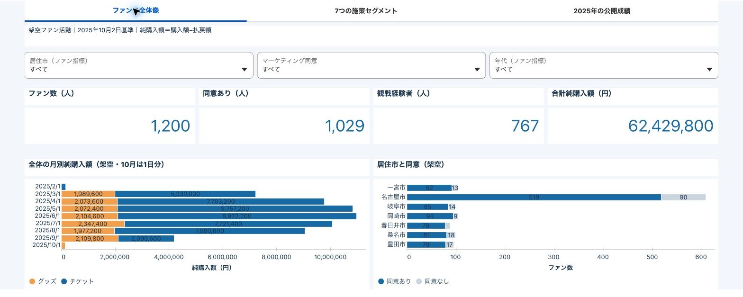Click the 観戦経験者（人） card header
This screenshot has width=743, height=297.
pos(403,93)
